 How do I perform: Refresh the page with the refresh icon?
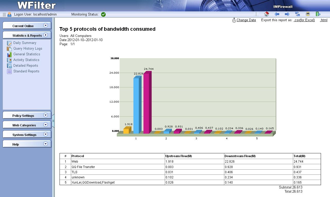point(298,14)
